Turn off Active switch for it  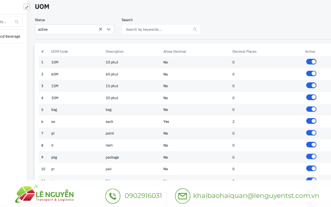pos(311,144)
